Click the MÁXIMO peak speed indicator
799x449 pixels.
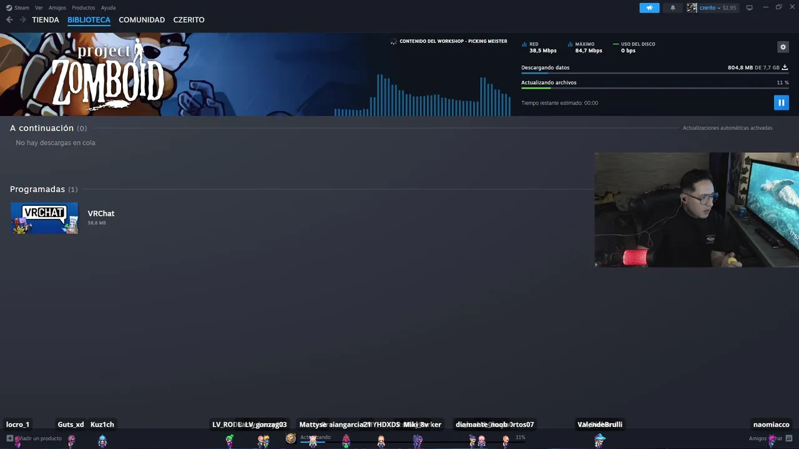tap(585, 47)
